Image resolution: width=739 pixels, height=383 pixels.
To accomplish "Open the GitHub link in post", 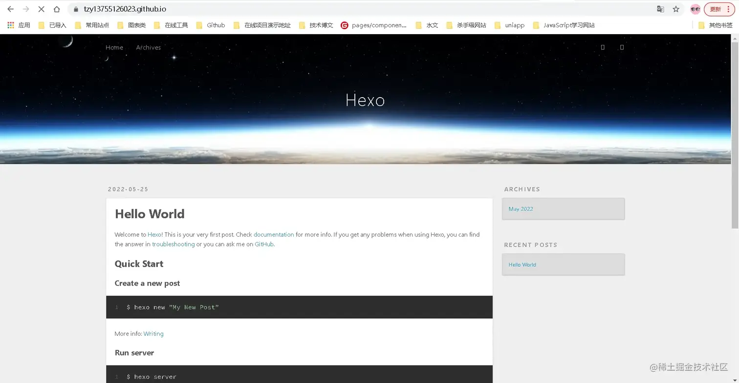I will tap(264, 244).
